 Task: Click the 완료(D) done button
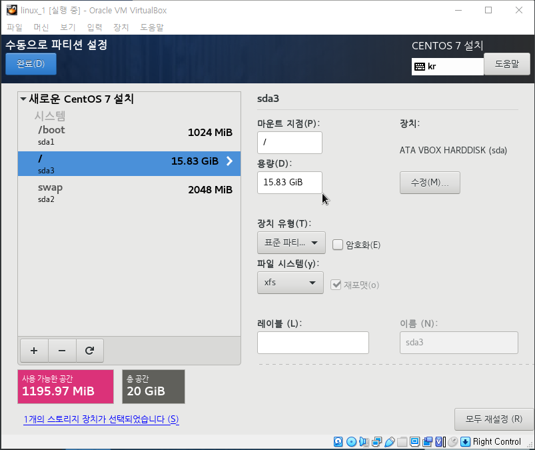point(31,64)
